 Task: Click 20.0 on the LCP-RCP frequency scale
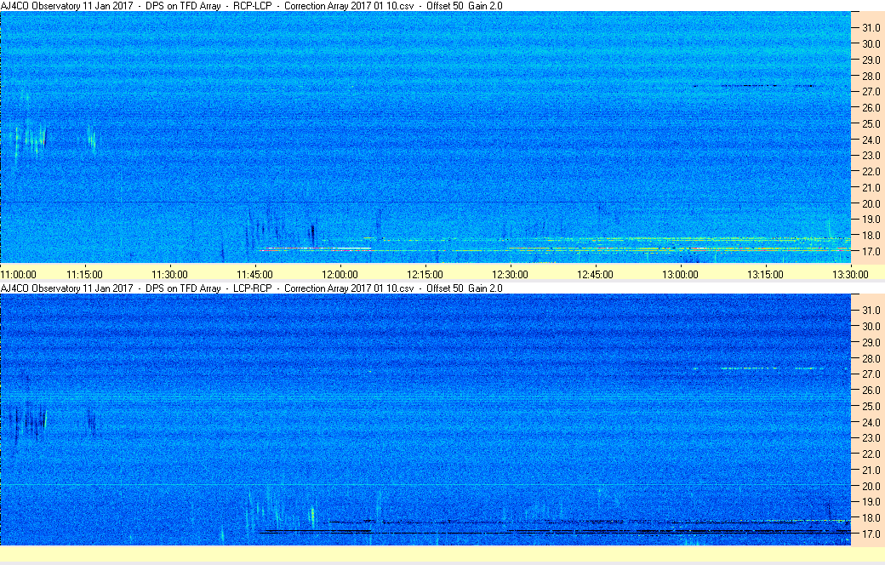coord(871,486)
